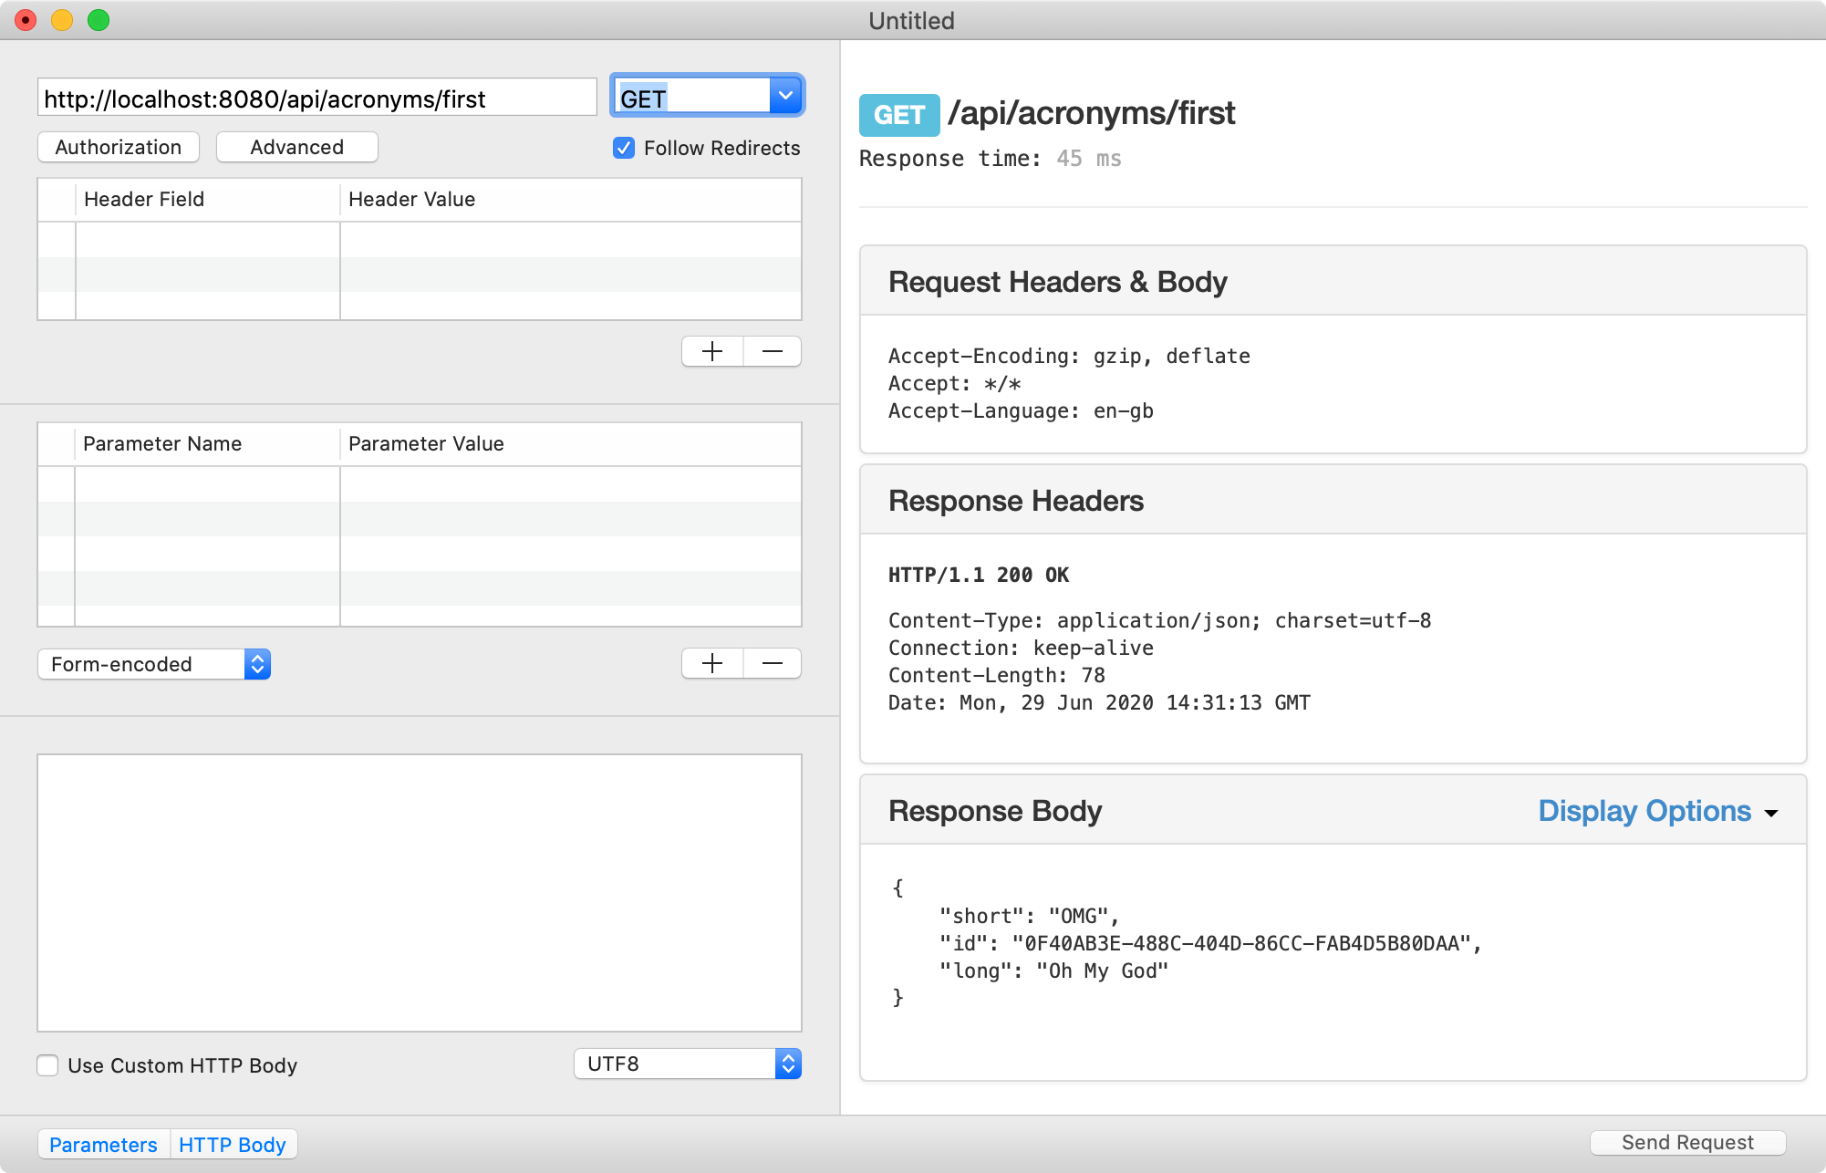
Task: Click the Connection: keep-alive line
Action: tap(1021, 648)
